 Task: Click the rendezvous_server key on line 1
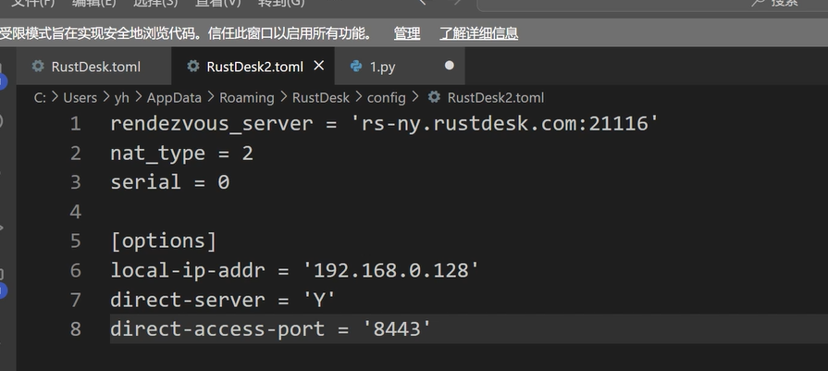coord(211,123)
